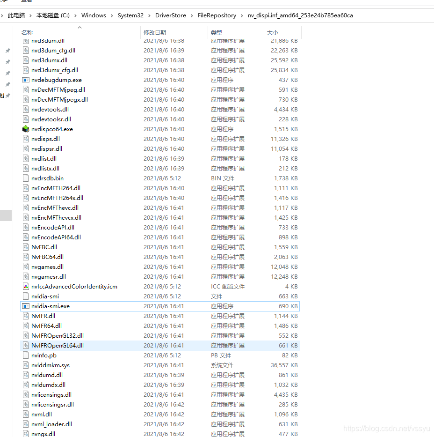Select the file name nvDecMFTMjpegx.dll
The image size is (434, 437).
pyautogui.click(x=59, y=100)
